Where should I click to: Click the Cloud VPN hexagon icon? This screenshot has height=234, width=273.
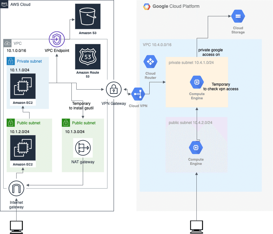point(138,94)
